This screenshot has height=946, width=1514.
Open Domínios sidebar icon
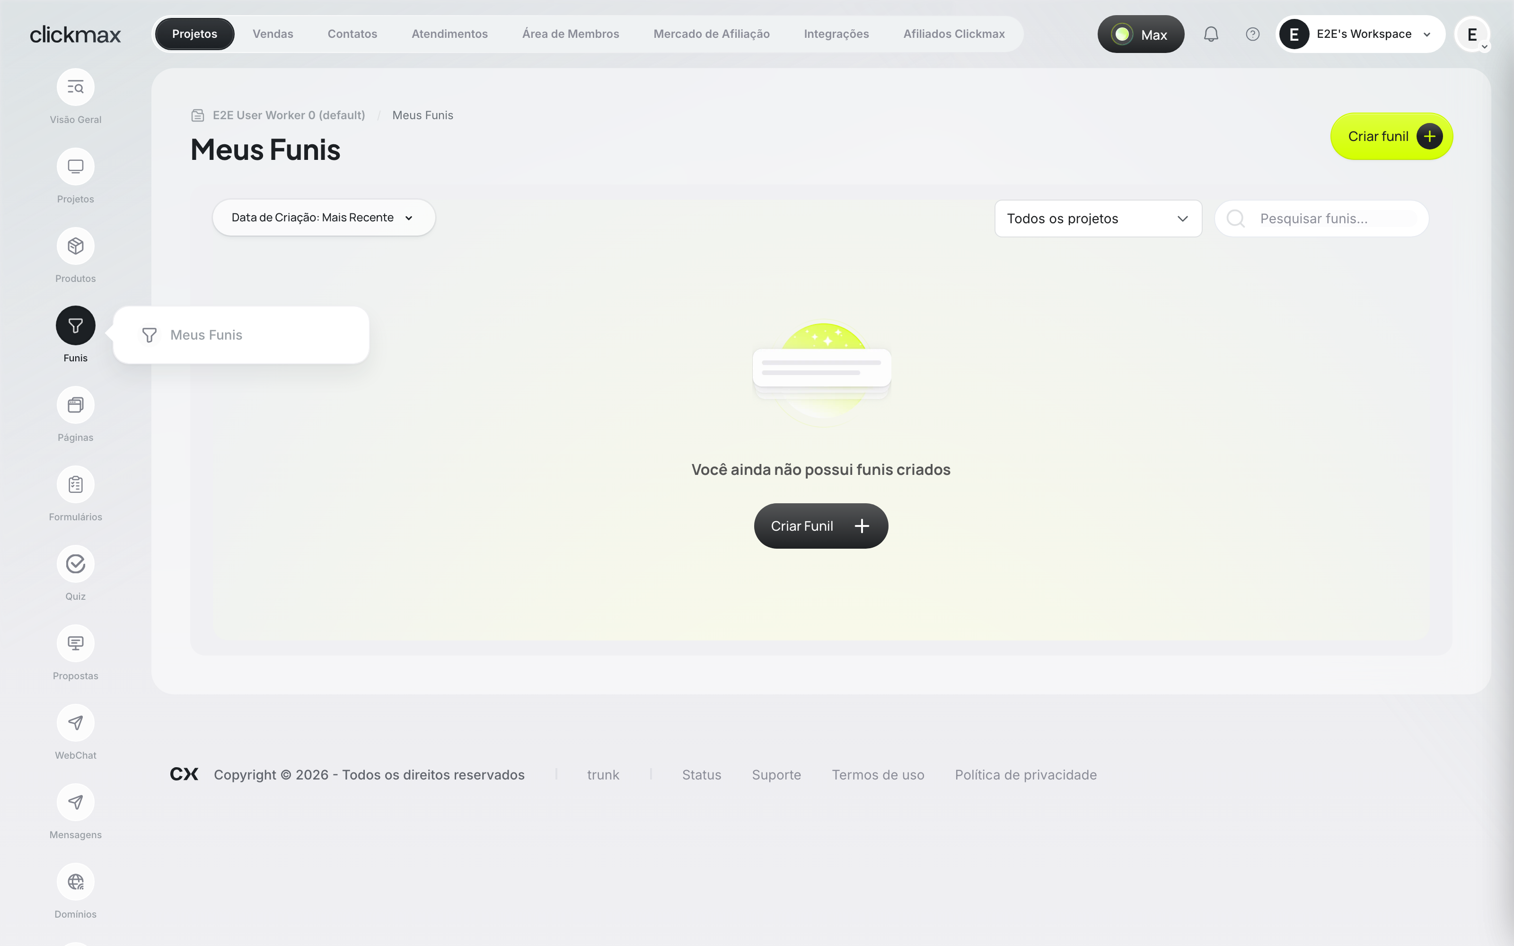[75, 882]
